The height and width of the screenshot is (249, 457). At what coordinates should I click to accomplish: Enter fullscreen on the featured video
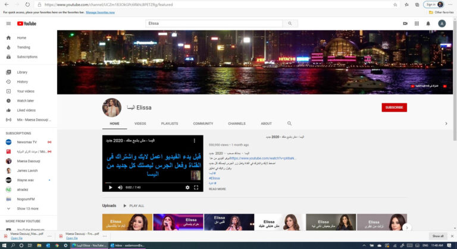[196, 188]
